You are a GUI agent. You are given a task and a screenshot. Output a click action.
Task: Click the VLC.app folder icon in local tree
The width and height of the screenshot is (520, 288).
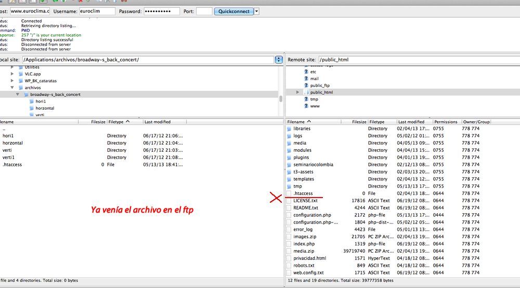tap(21, 74)
